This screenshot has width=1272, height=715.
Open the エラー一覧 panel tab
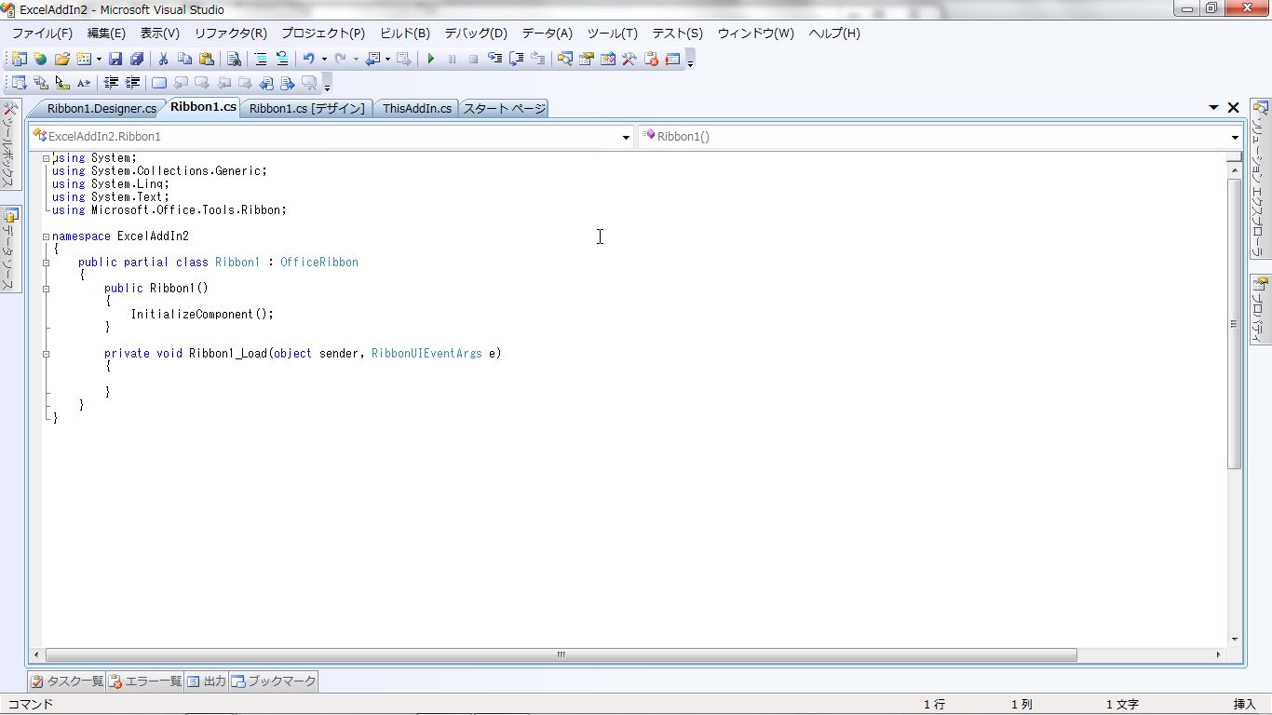tap(144, 681)
